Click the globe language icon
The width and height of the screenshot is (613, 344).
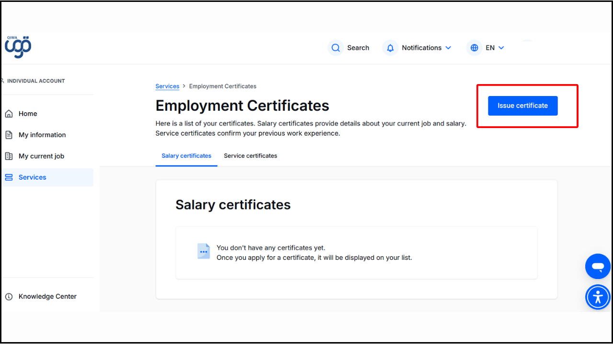click(x=474, y=48)
